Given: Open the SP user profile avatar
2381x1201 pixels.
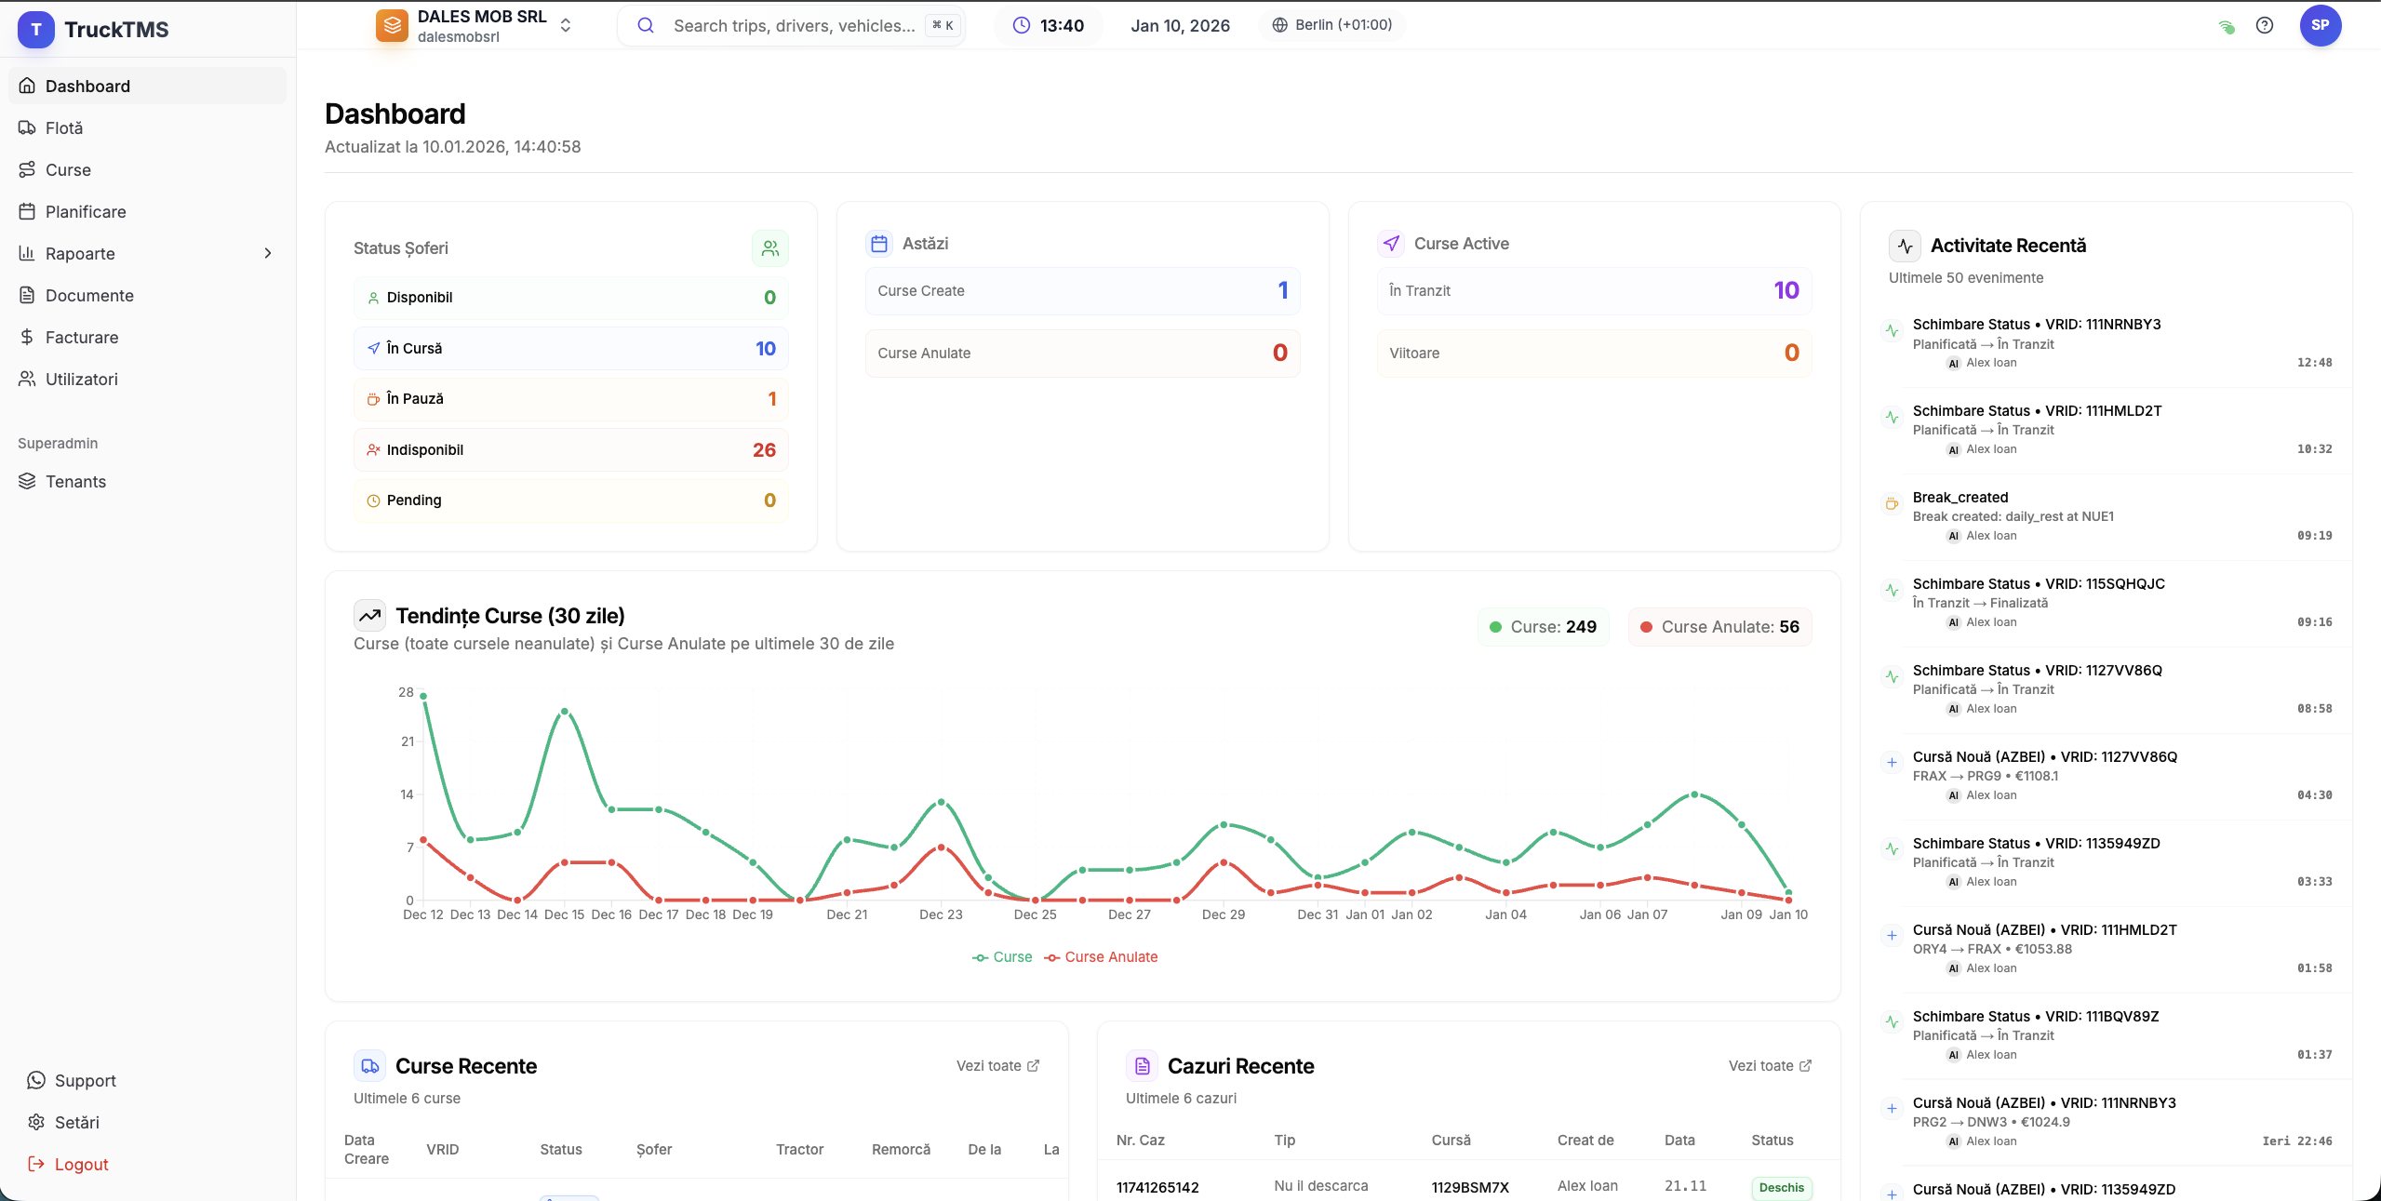Looking at the screenshot, I should tap(2321, 25).
